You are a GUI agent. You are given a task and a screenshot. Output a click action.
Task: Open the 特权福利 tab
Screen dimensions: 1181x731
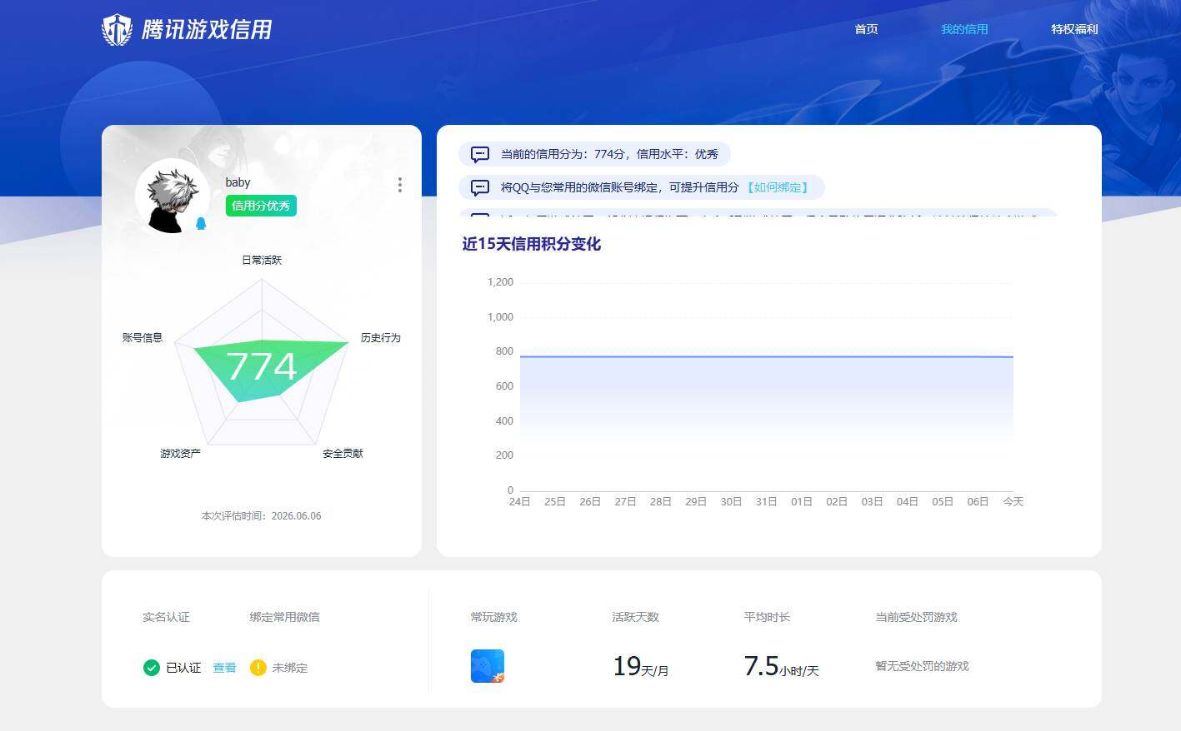1074,29
